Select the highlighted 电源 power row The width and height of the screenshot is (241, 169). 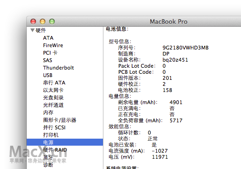point(65,142)
